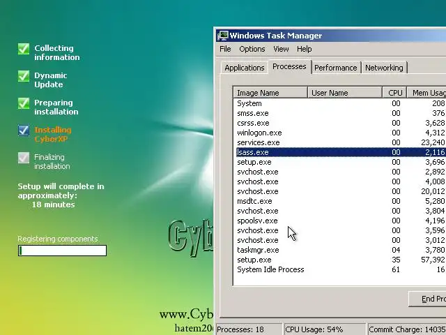The width and height of the screenshot is (446, 335).
Task: Select svchost.exe using 4,008 memory
Action: click(x=340, y=181)
